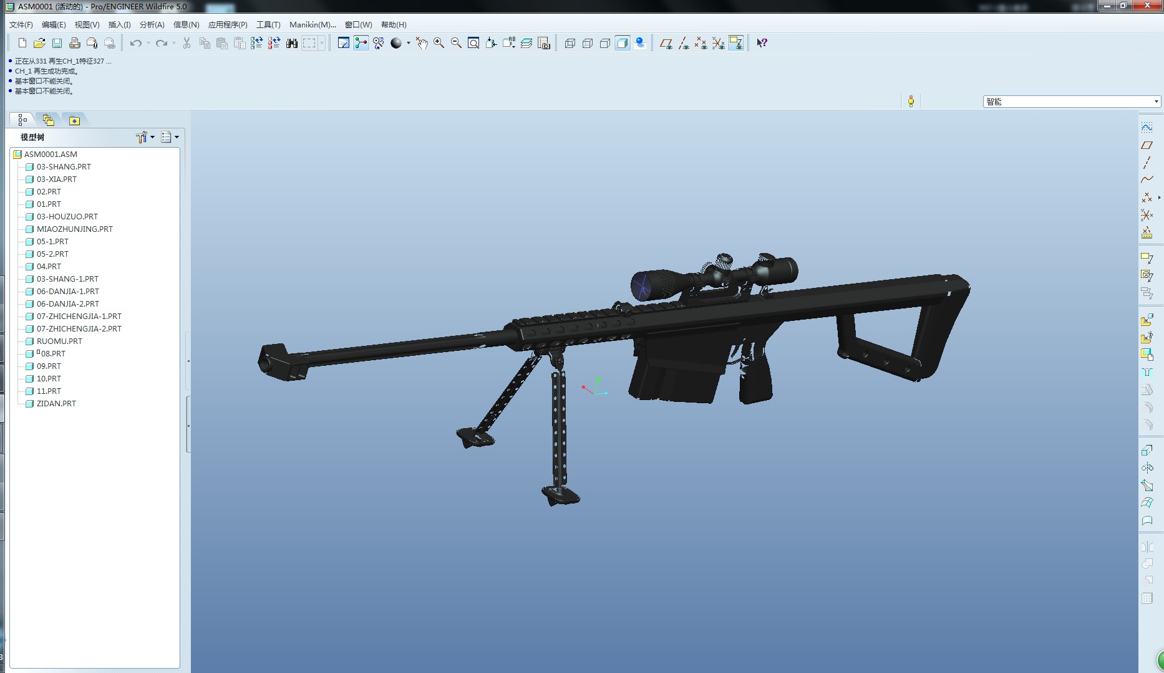This screenshot has height=673, width=1164.
Task: Select ZIDAN.PRT in the model tree
Action: point(56,403)
